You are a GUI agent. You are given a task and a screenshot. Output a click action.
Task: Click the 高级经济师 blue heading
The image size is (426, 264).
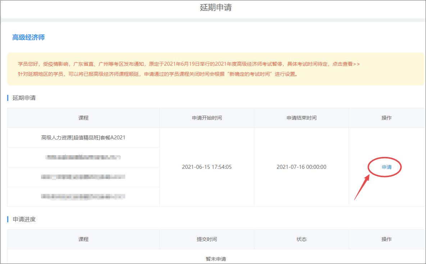point(28,37)
